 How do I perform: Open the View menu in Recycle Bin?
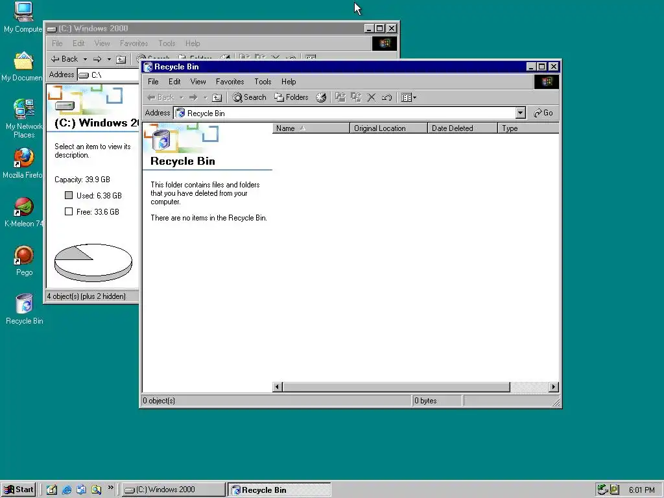point(198,82)
